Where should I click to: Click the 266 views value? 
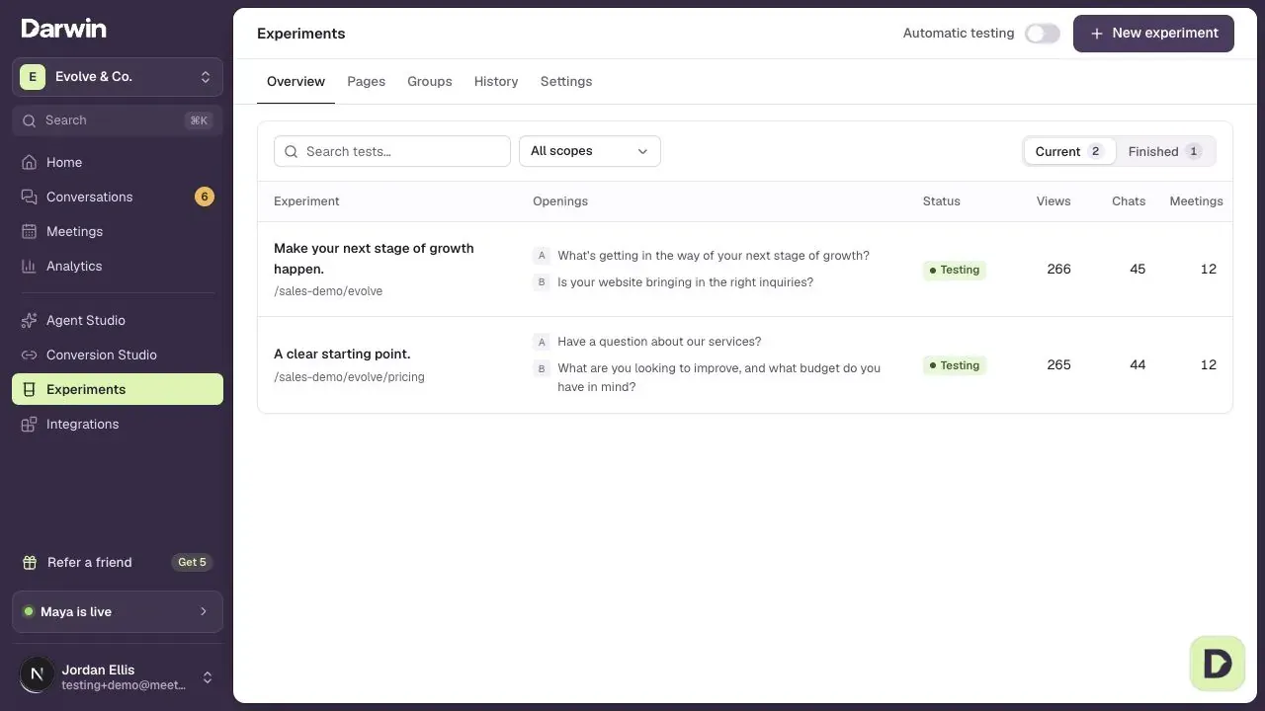[x=1058, y=269]
